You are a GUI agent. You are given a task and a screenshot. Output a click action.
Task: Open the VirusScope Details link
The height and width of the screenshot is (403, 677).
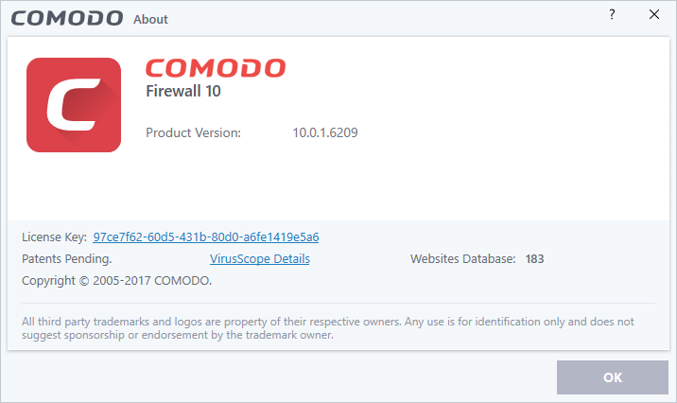[x=259, y=258]
